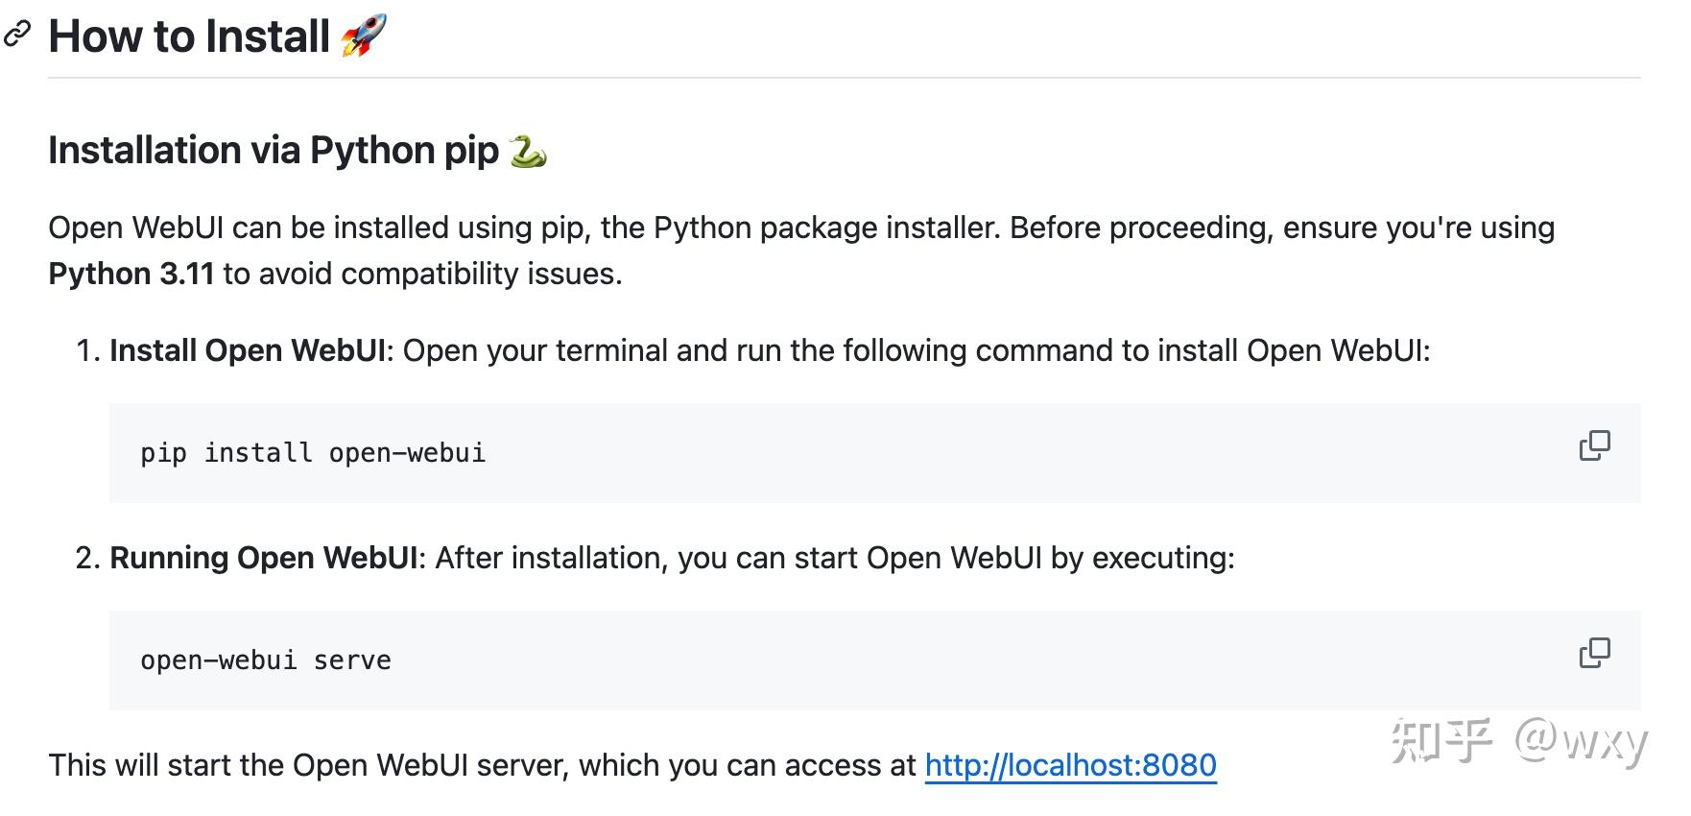Click the rocket emoji in the heading

[x=364, y=36]
